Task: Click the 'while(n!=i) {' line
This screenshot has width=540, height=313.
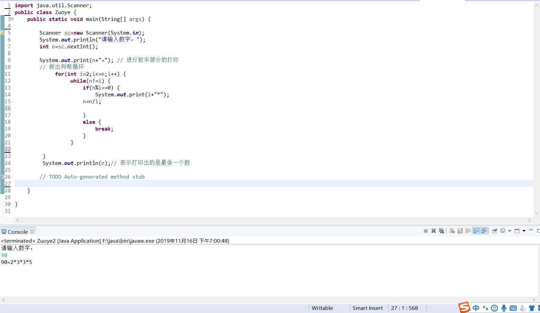Action: (90, 81)
